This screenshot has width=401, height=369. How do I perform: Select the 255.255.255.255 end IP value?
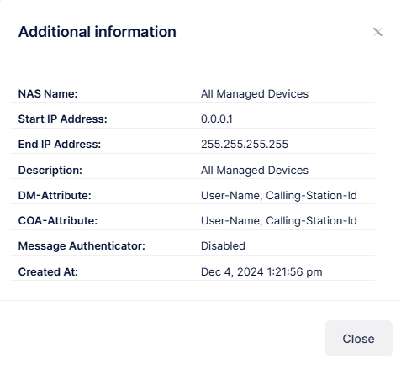(245, 144)
